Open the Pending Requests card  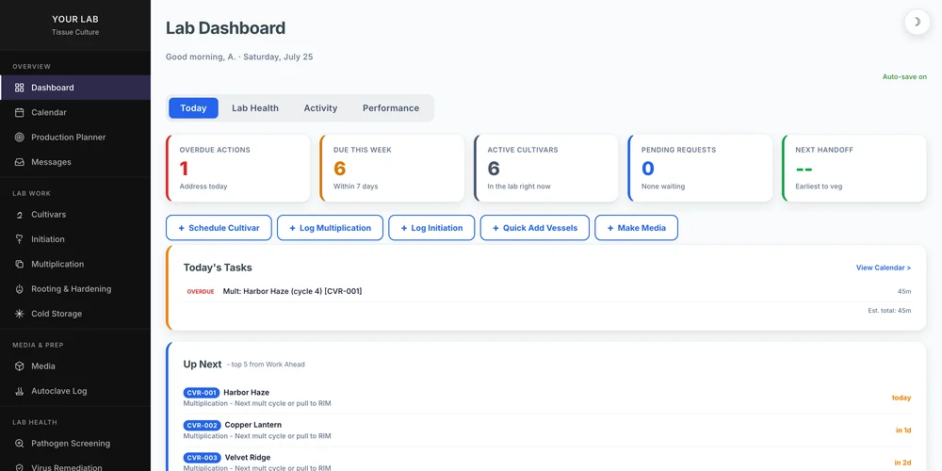click(x=700, y=169)
